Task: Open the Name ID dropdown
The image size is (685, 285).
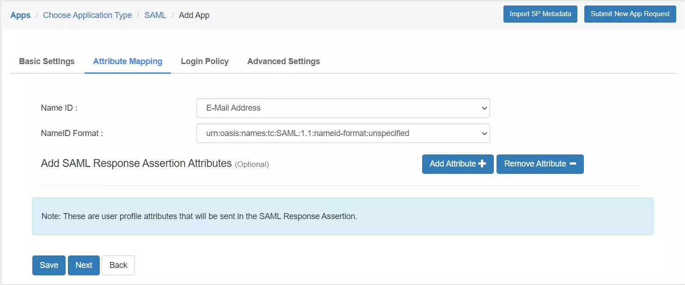Action: [343, 108]
